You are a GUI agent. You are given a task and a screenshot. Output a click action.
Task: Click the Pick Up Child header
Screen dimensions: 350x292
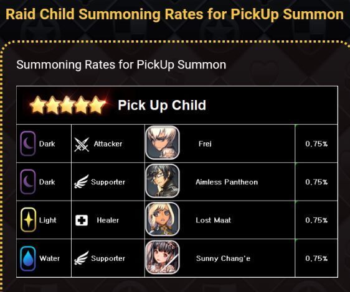coord(162,105)
